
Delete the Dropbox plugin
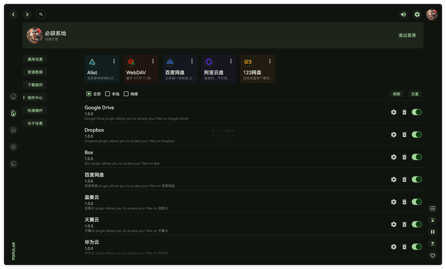404,135
